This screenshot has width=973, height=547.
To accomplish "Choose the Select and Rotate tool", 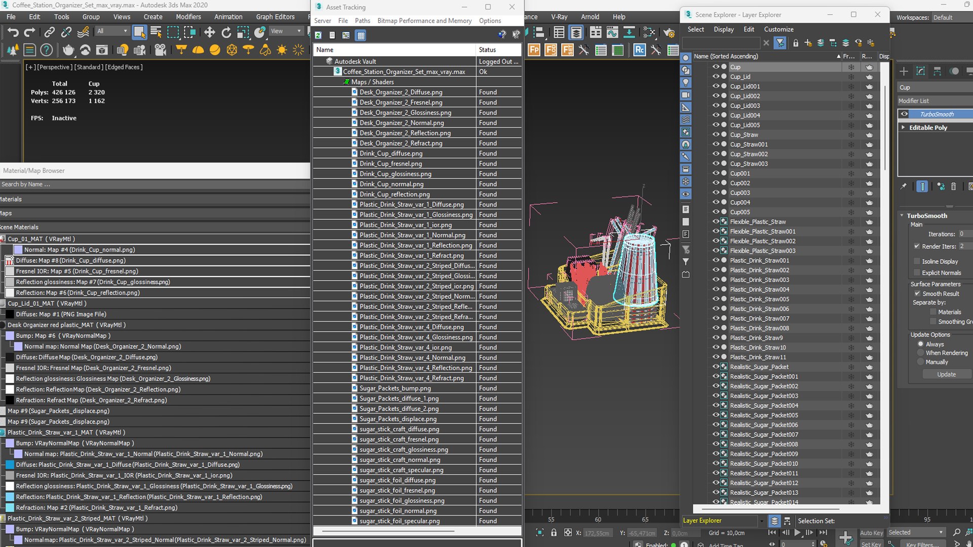I will [226, 32].
